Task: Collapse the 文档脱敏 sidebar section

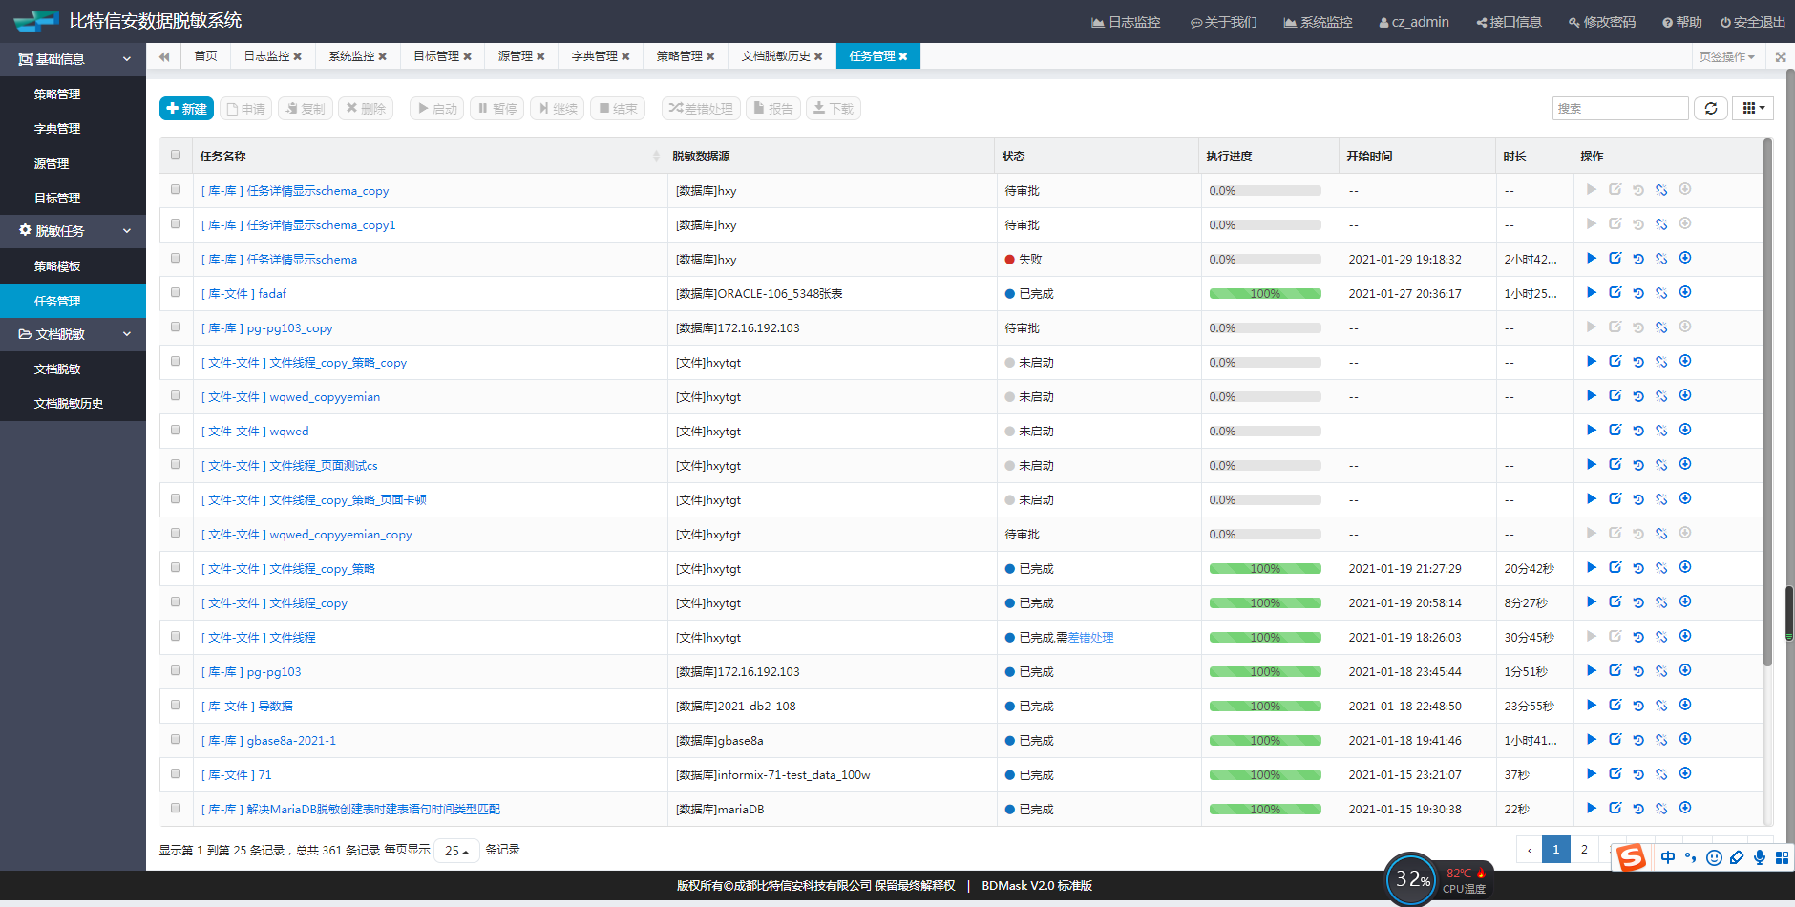Action: point(73,334)
